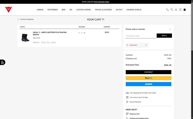Pay with the Venmo button
The width and height of the screenshot is (193, 119).
click(x=148, y=84)
